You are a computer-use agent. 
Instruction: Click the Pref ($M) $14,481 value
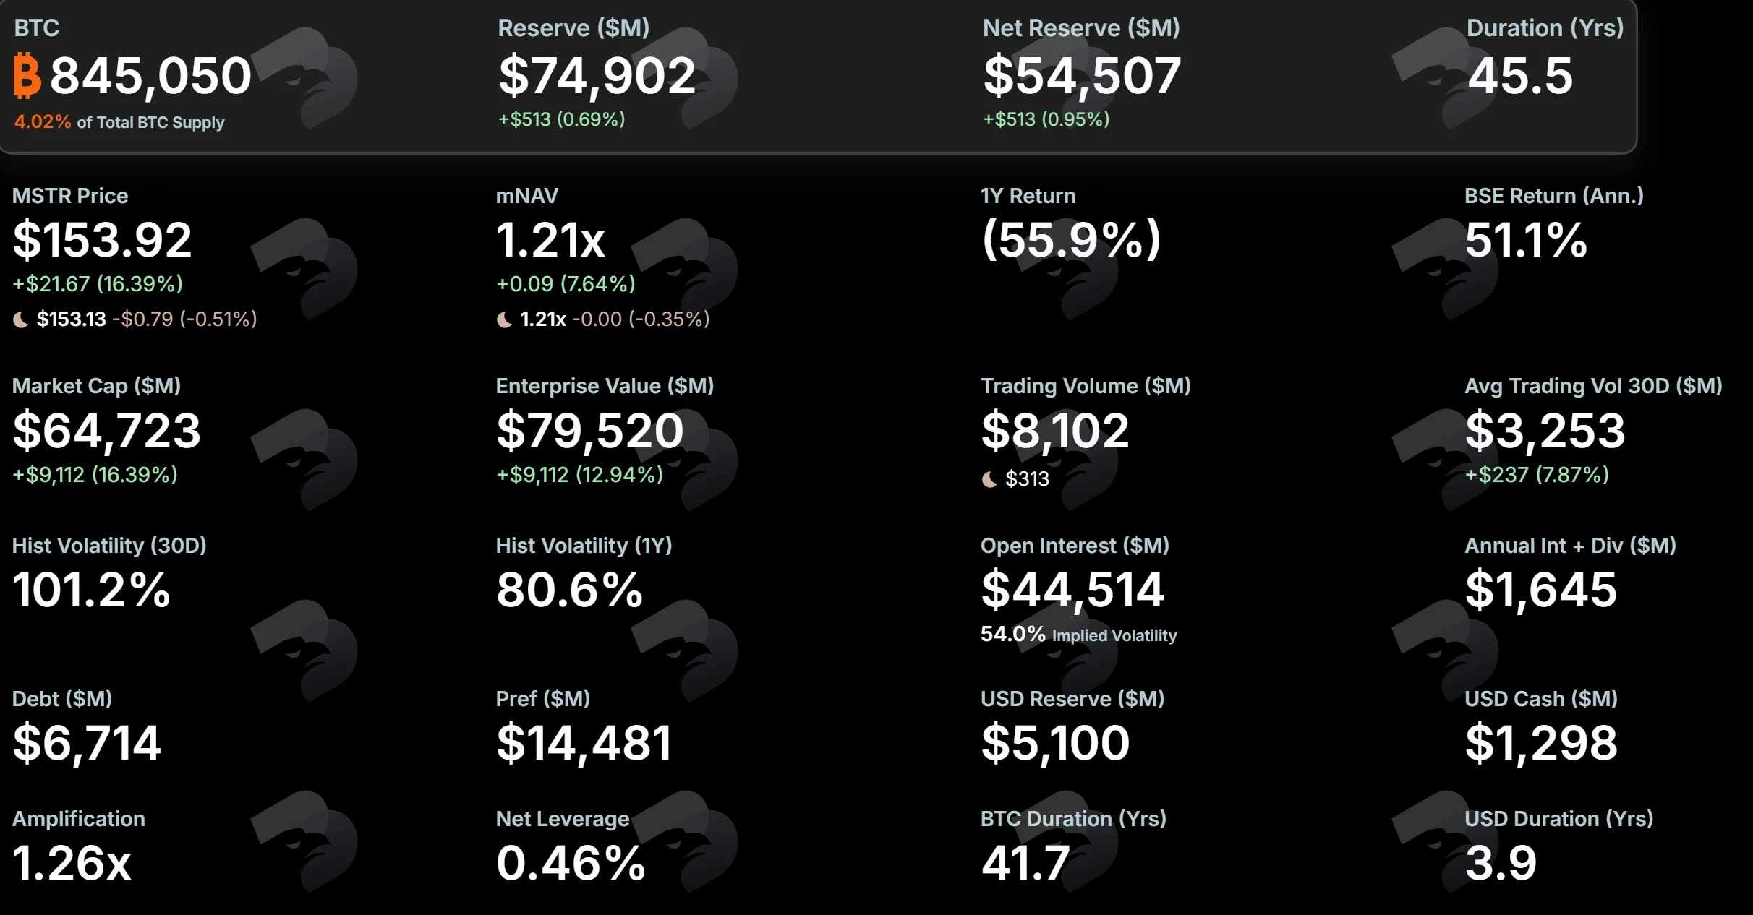[584, 743]
